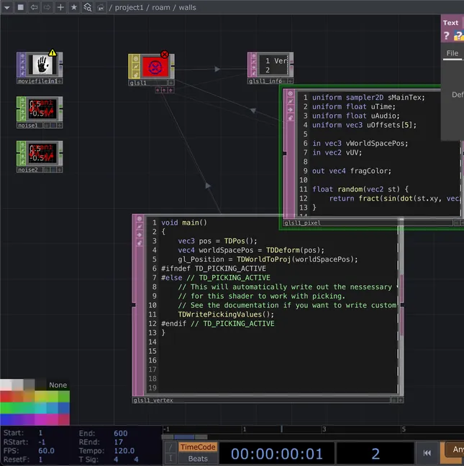Image resolution: width=464 pixels, height=466 pixels.
Task: Toggle the bypass flag on glsl1_pixel
Action: [x=291, y=110]
